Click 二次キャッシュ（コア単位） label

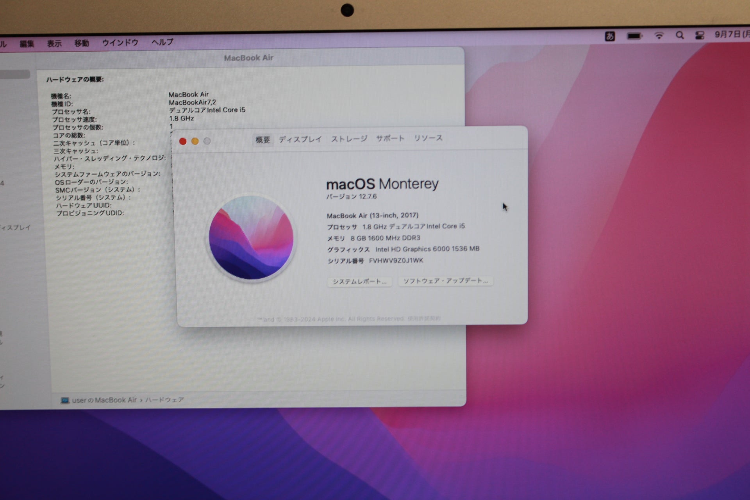[94, 143]
